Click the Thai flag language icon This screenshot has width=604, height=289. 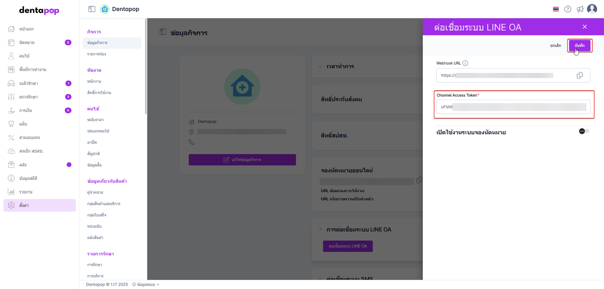(556, 9)
